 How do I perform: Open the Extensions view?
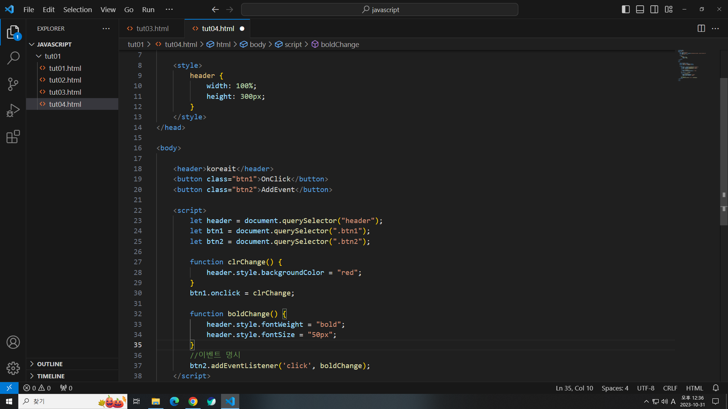(x=13, y=137)
